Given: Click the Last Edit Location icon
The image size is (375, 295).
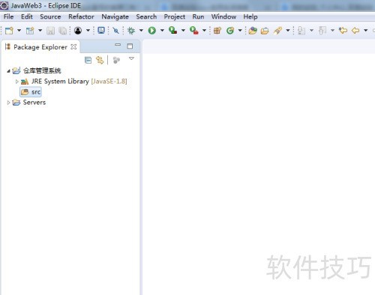Looking at the screenshot, I should click(x=343, y=31).
